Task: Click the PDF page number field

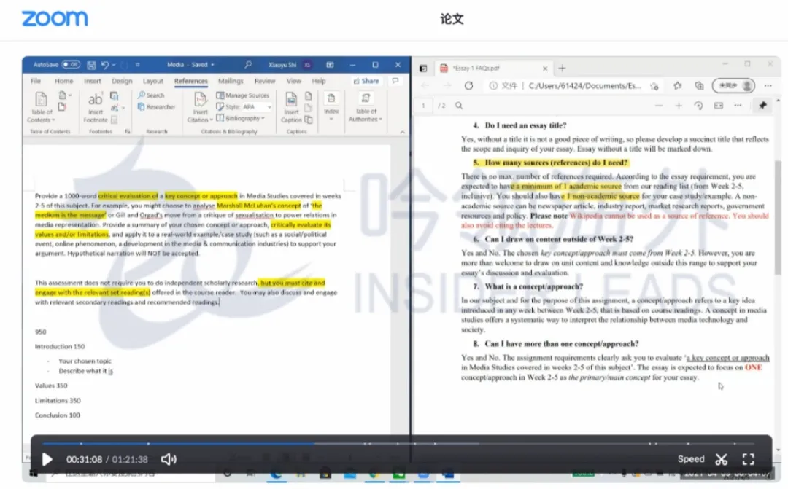Action: point(424,106)
